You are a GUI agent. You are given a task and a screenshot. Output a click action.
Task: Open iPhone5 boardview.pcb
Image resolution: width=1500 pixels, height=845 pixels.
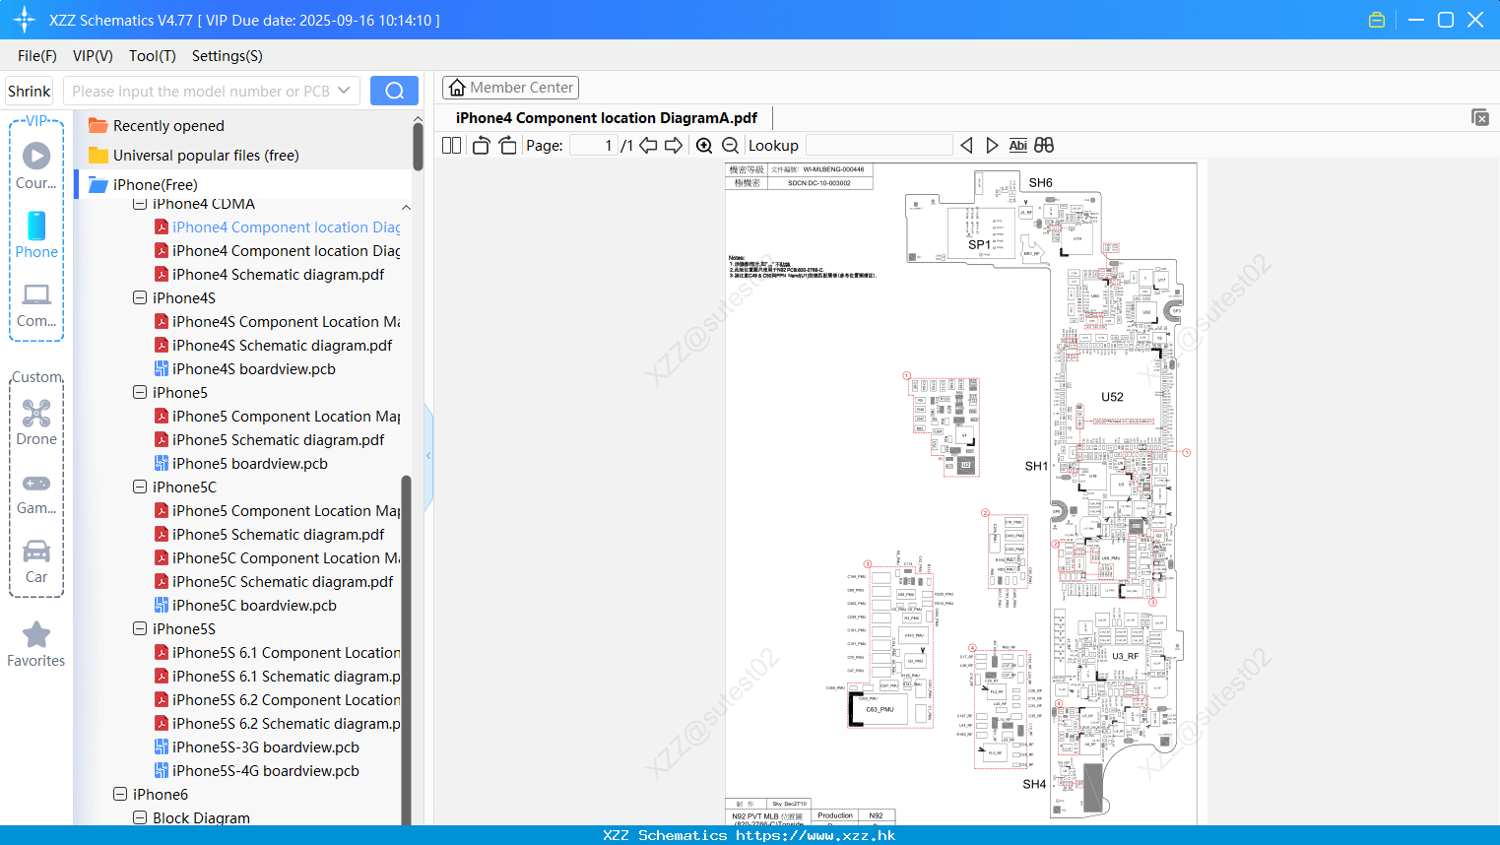(240, 463)
